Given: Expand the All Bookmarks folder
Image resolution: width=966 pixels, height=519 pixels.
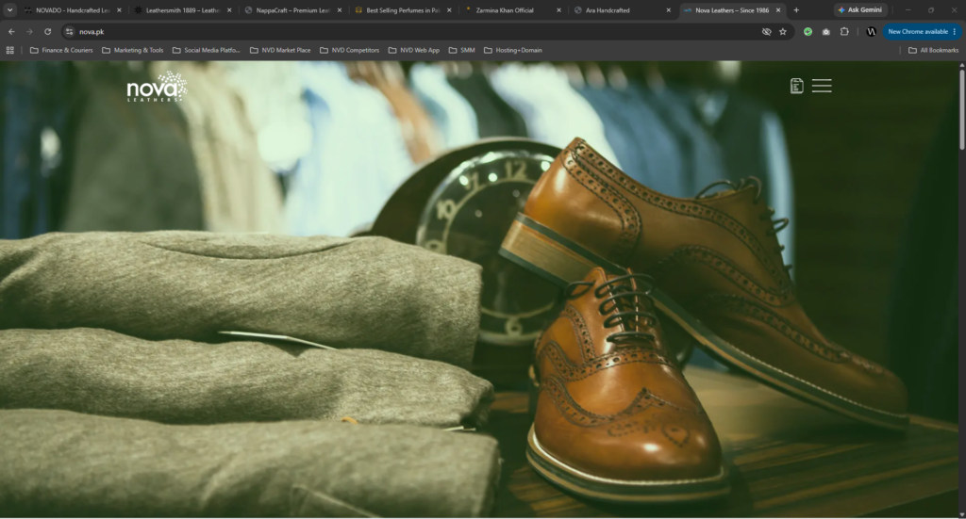Looking at the screenshot, I should coord(933,51).
